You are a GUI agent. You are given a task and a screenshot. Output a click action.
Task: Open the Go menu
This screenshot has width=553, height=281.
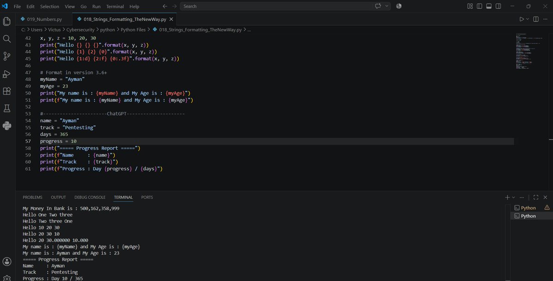(x=83, y=6)
